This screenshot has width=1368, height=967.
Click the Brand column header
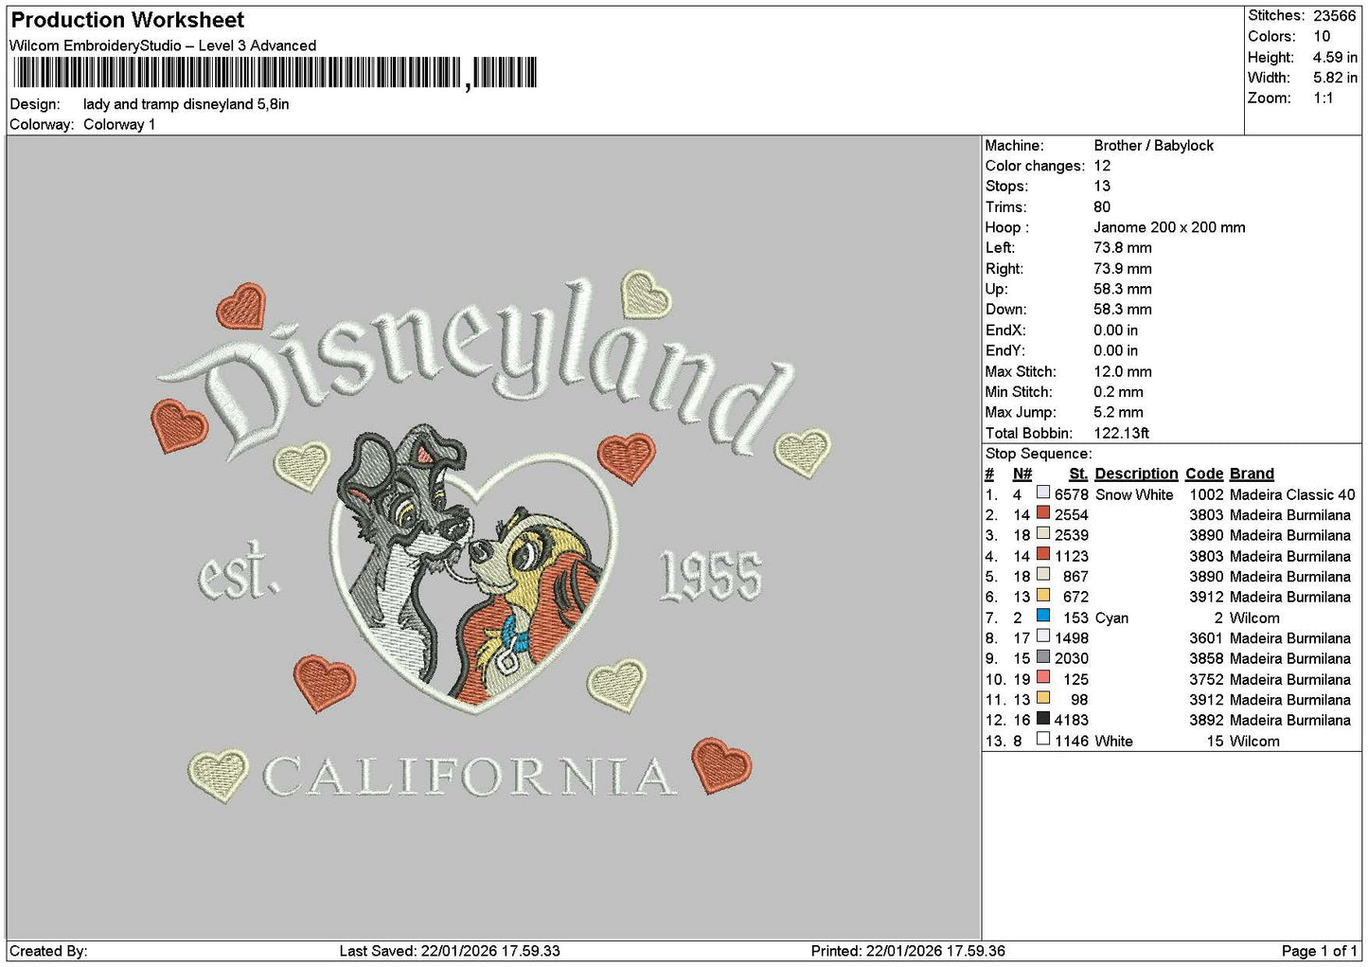point(1252,474)
